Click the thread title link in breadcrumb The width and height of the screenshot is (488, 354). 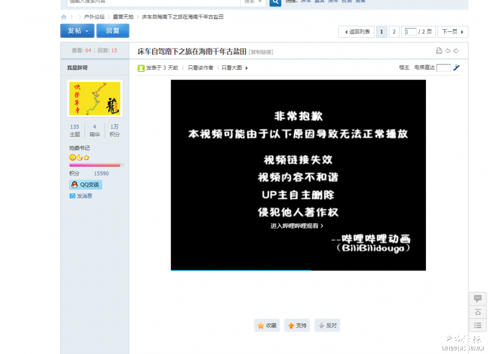183,17
